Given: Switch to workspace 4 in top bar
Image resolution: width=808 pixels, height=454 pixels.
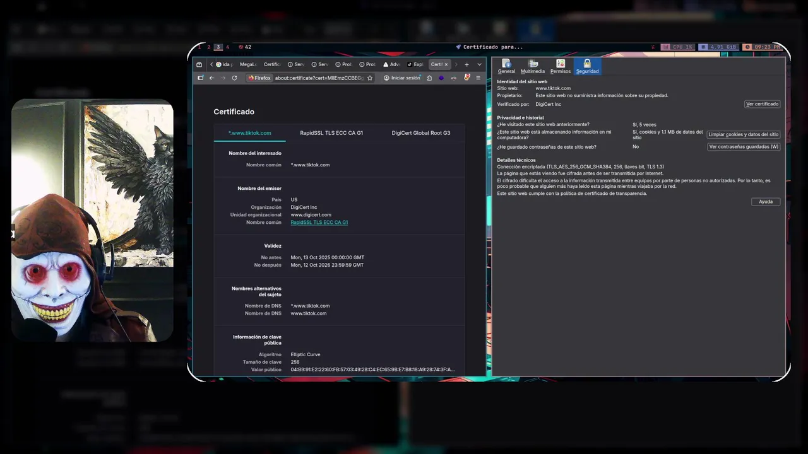Looking at the screenshot, I should click(228, 47).
